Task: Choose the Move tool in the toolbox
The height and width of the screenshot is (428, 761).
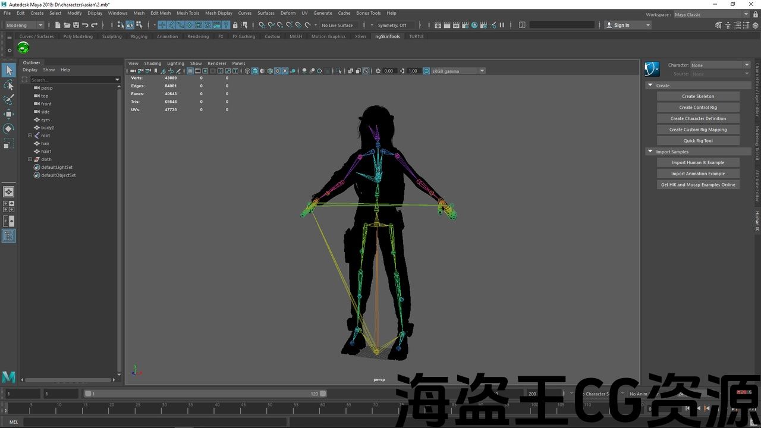Action: pyautogui.click(x=9, y=114)
